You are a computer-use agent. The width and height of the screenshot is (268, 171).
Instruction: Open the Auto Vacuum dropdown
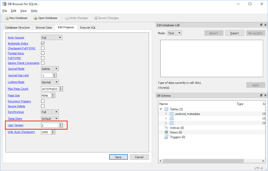point(52,38)
